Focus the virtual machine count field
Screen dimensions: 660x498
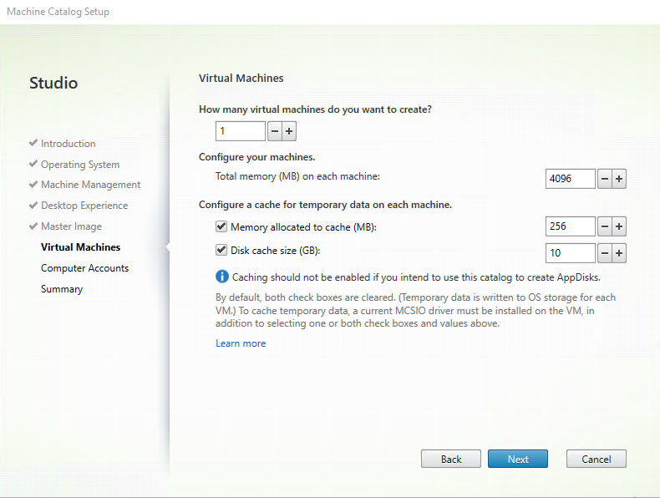point(240,131)
